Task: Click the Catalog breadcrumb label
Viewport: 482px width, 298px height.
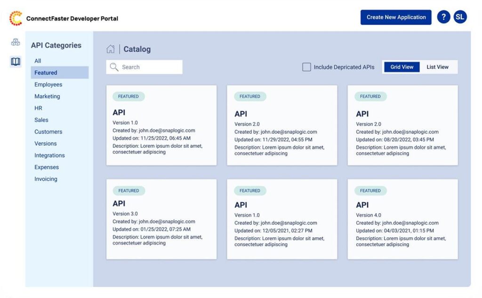Action: click(137, 49)
